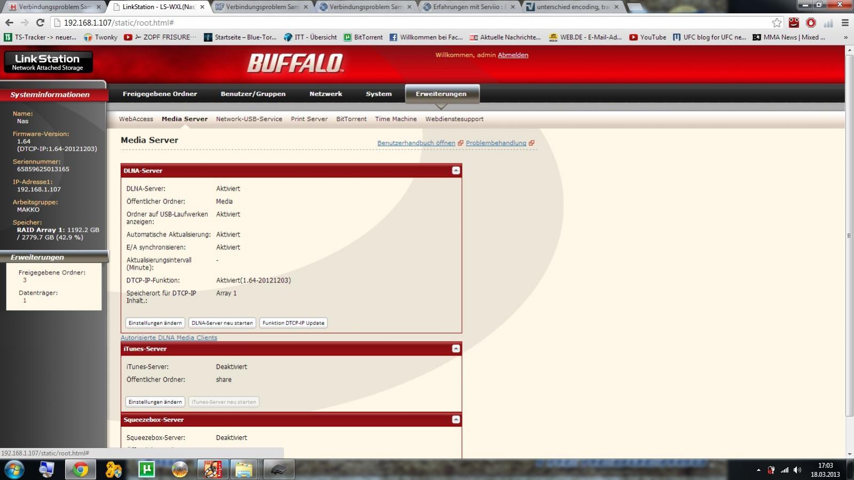
Task: Open UFC blog bookmark
Action: [x=709, y=37]
